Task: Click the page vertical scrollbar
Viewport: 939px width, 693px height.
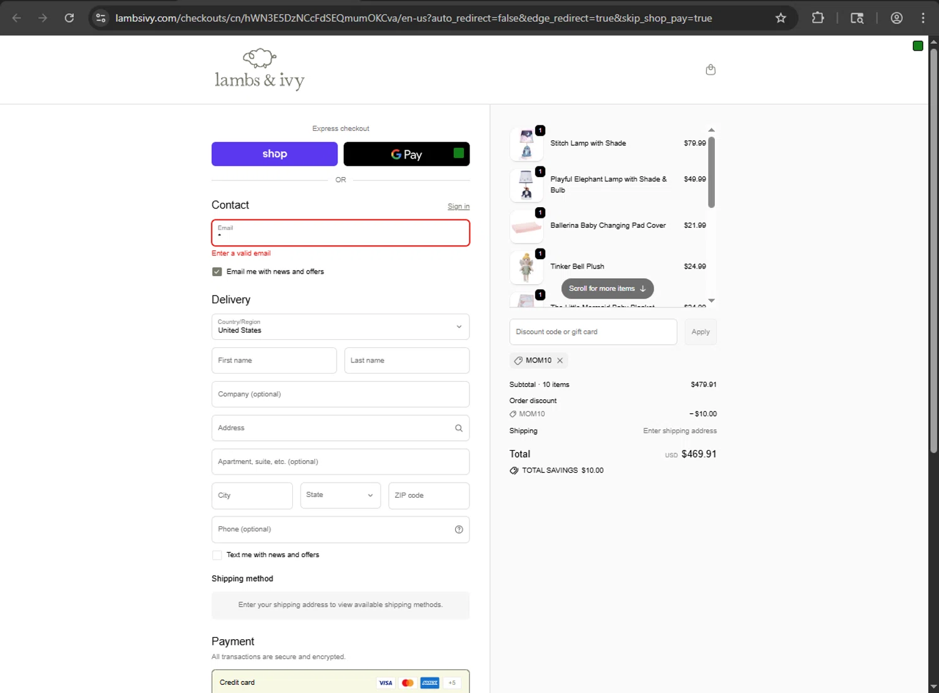Action: tap(933, 250)
